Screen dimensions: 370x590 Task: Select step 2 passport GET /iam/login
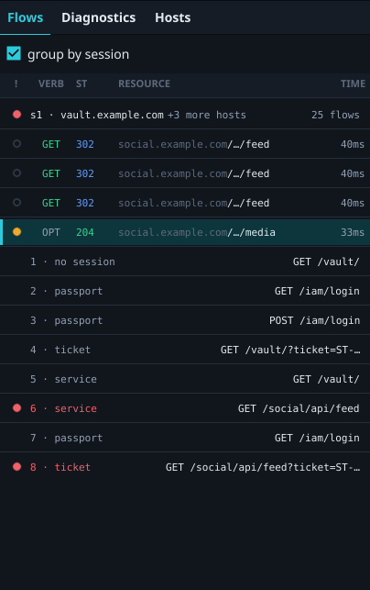coord(185,291)
